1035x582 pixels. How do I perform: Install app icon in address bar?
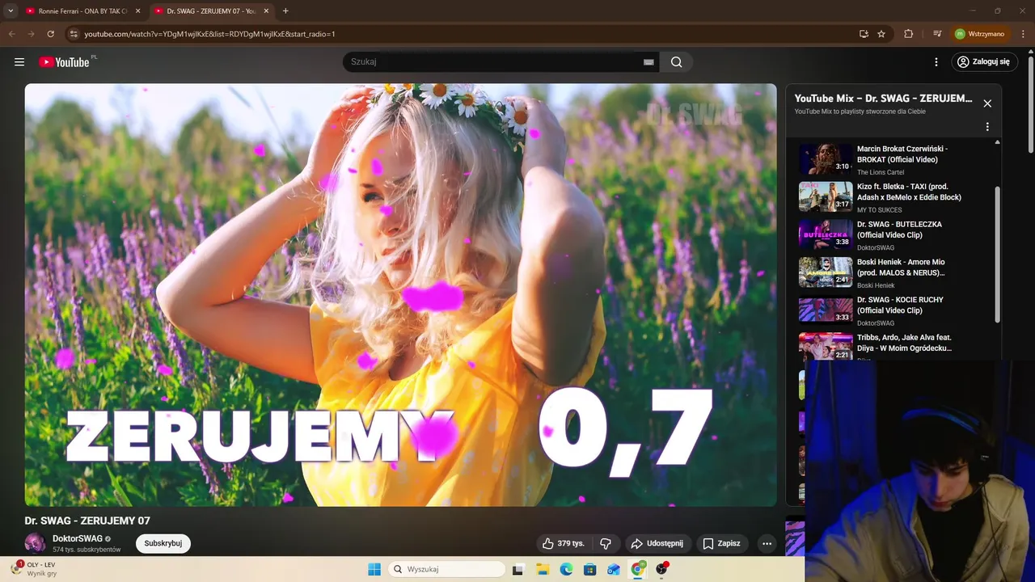(864, 34)
